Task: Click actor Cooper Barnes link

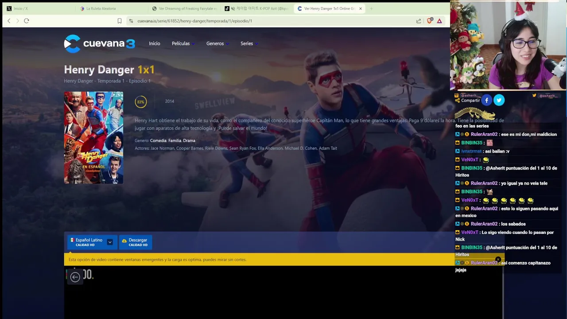Action: click(190, 148)
